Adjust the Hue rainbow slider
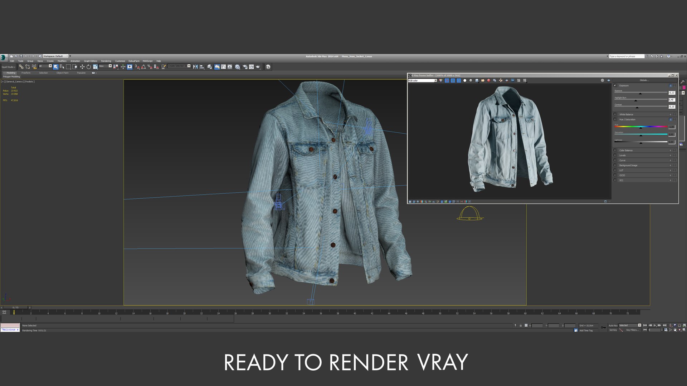 point(641,127)
